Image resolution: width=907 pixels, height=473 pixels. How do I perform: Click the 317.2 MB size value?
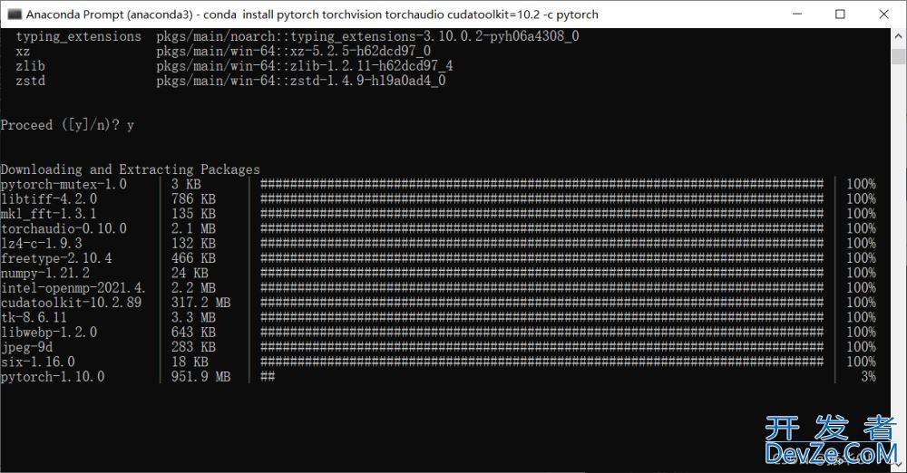pyautogui.click(x=200, y=303)
